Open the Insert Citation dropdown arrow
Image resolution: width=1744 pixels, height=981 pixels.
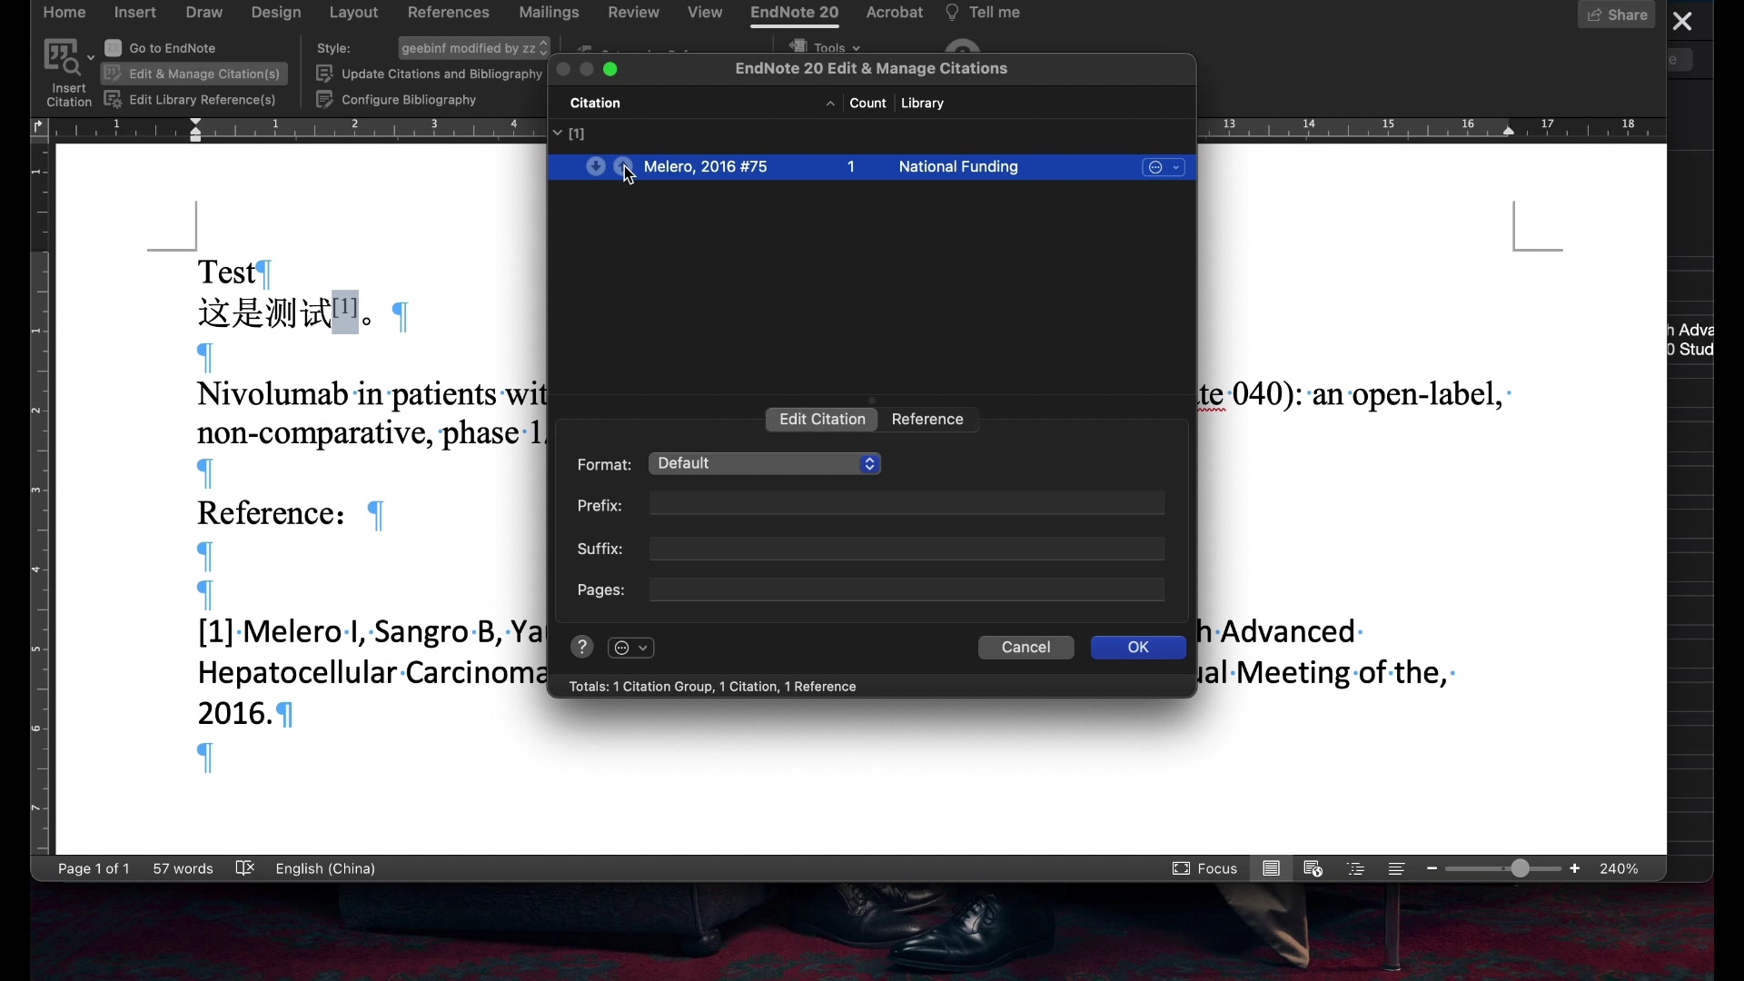pyautogui.click(x=91, y=57)
